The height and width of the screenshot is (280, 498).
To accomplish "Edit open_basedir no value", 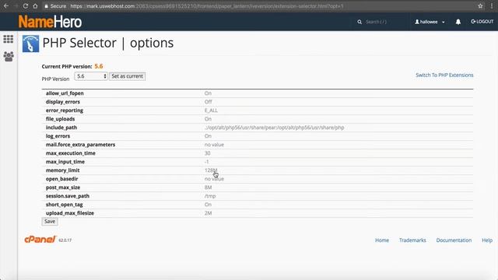I will click(x=214, y=179).
